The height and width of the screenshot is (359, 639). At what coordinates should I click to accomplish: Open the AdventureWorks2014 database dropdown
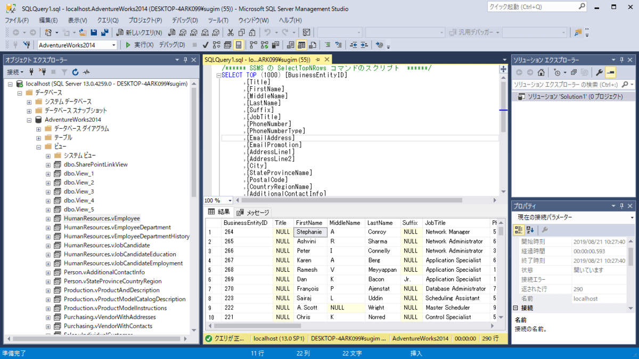pos(114,45)
